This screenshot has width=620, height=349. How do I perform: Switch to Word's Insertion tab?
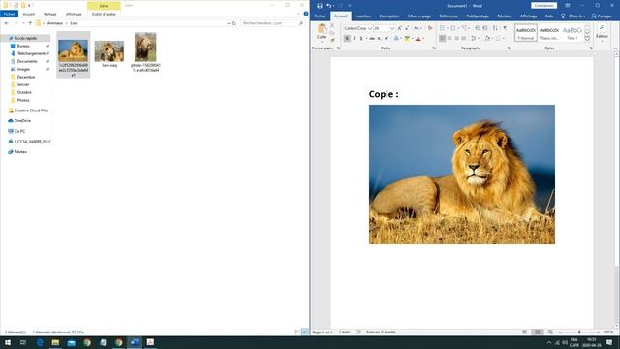click(363, 16)
